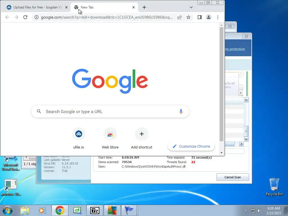Click Chrome scrollbar down arrow
Screen dimensions: 288x216
tap(222, 153)
